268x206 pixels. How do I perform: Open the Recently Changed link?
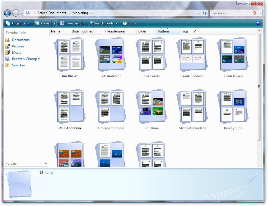26,59
